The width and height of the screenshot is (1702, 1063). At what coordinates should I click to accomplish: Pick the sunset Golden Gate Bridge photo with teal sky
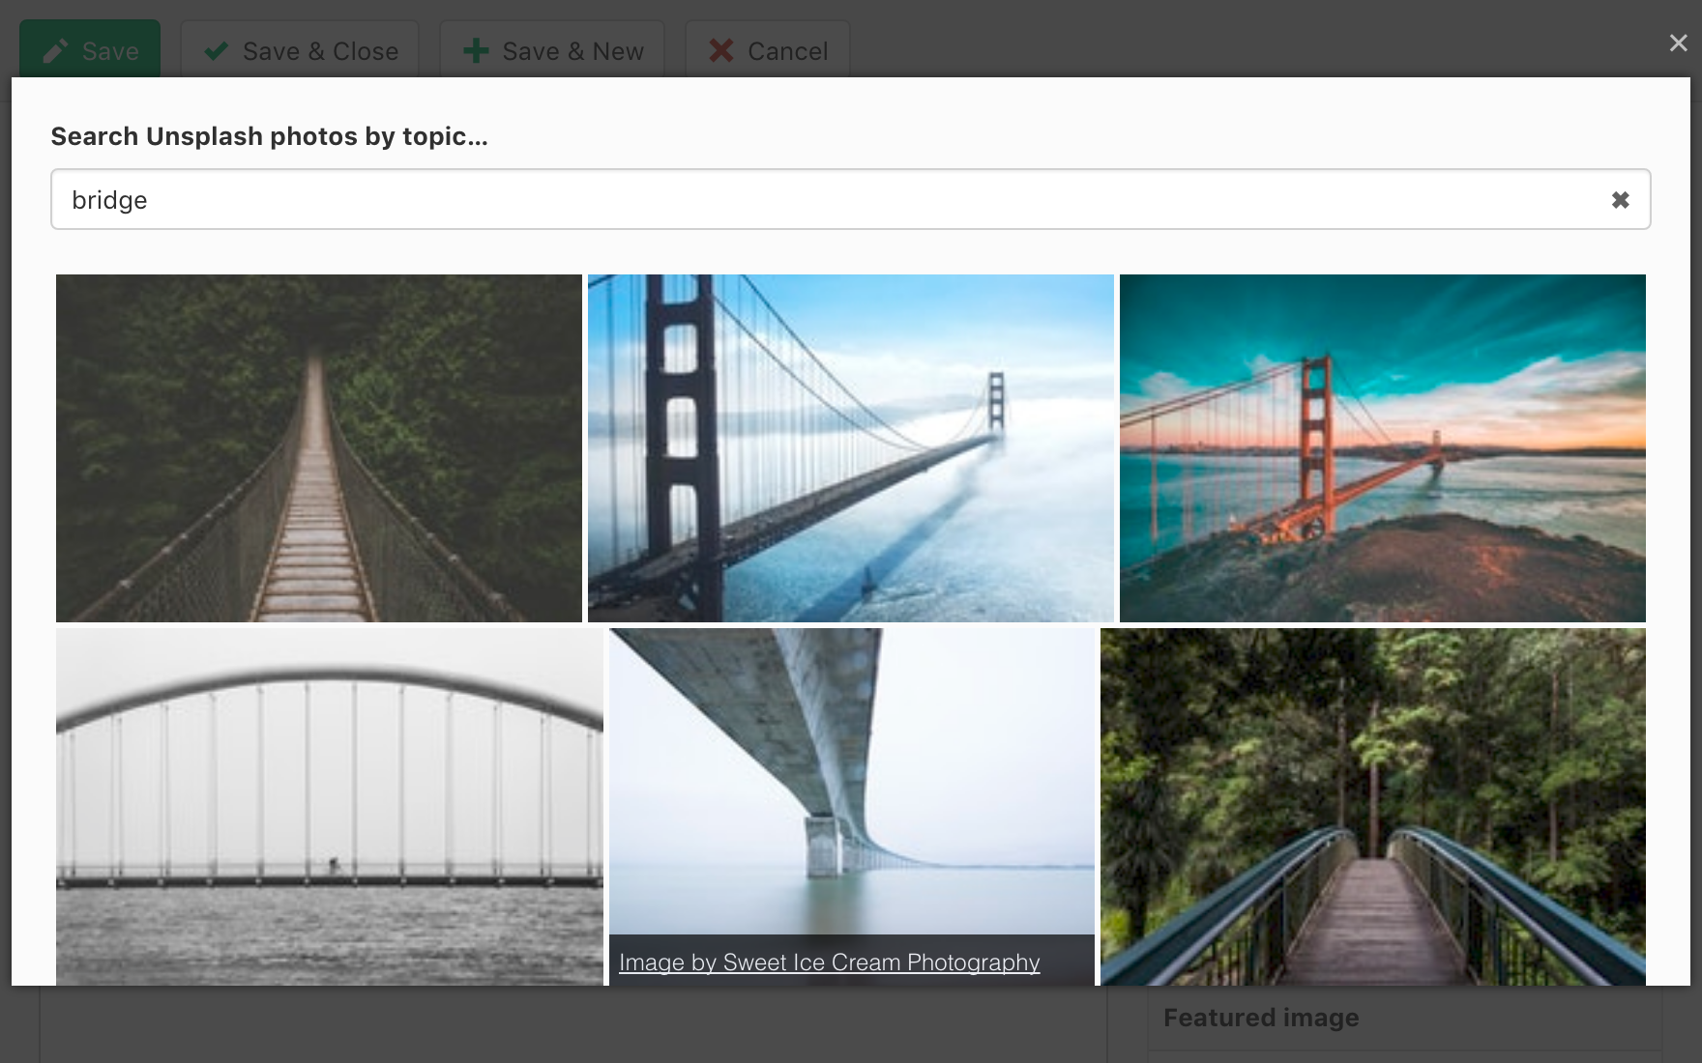[1383, 448]
